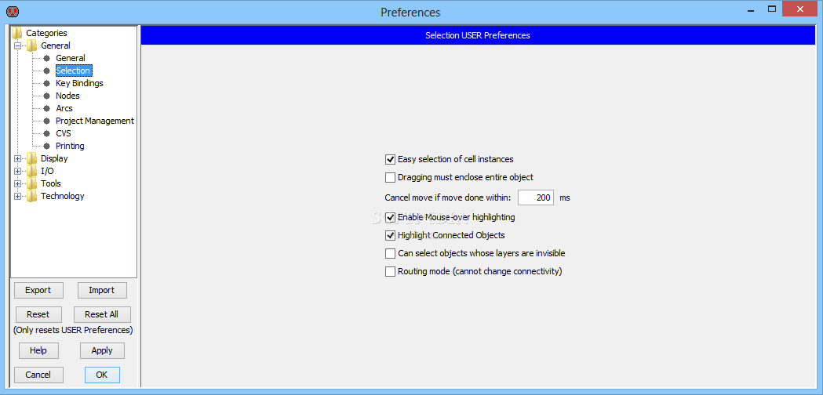Click the bullet icon beside Nodes
The image size is (823, 395).
click(x=47, y=96)
